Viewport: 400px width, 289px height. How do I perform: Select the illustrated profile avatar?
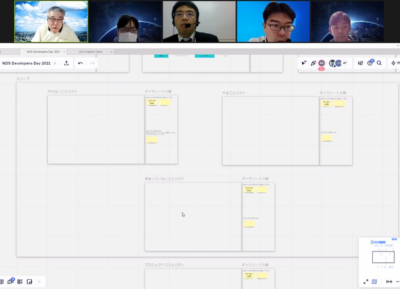tap(332, 63)
